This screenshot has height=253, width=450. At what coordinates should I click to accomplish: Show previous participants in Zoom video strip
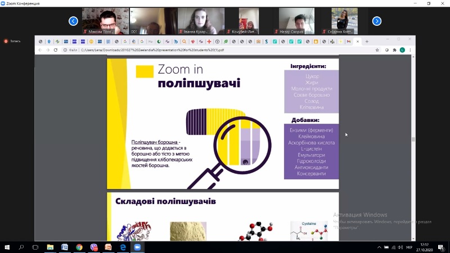73,21
